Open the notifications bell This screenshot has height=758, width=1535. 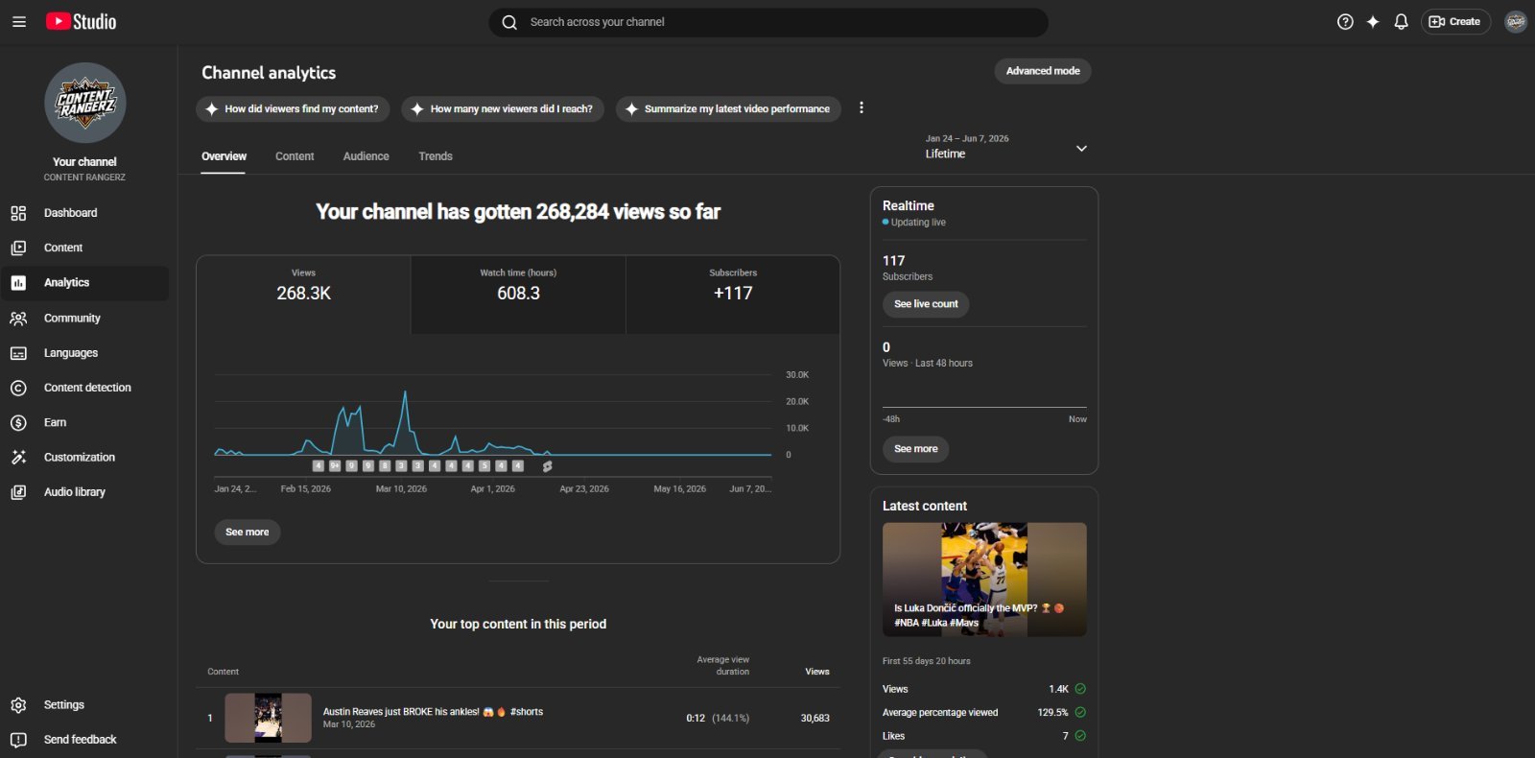point(1401,21)
